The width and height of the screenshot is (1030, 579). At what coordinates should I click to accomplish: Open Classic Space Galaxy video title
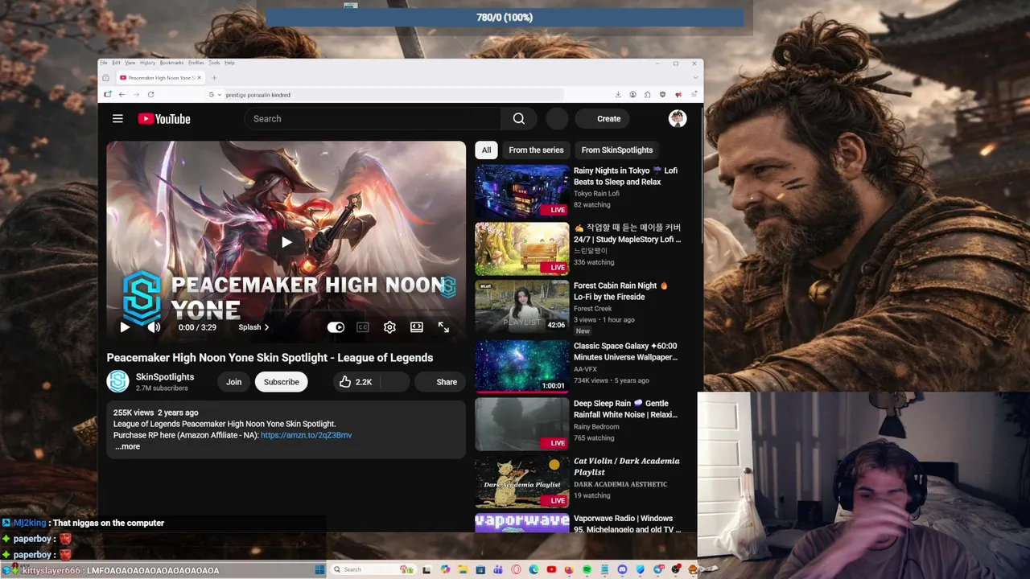pyautogui.click(x=625, y=351)
